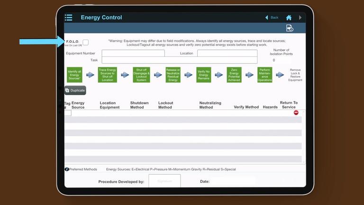
Task: Select Perform Maintenance Operations step
Action: click(x=264, y=75)
